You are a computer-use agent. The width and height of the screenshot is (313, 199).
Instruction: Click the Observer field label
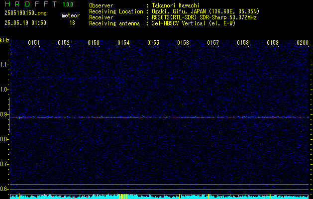click(101, 5)
